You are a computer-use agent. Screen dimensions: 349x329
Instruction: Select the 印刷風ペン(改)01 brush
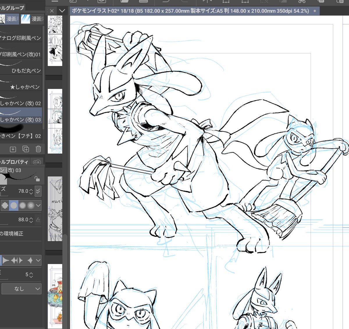coord(21,50)
